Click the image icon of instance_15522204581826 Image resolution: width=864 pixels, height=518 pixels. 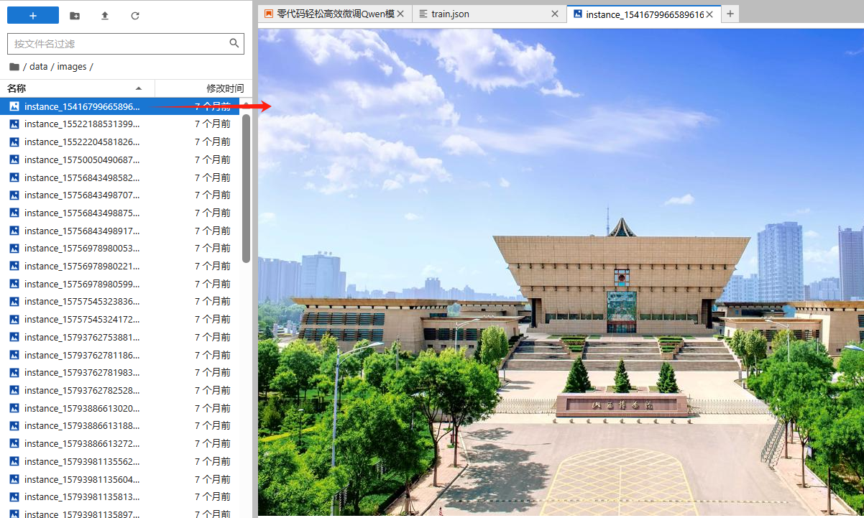pyautogui.click(x=14, y=142)
